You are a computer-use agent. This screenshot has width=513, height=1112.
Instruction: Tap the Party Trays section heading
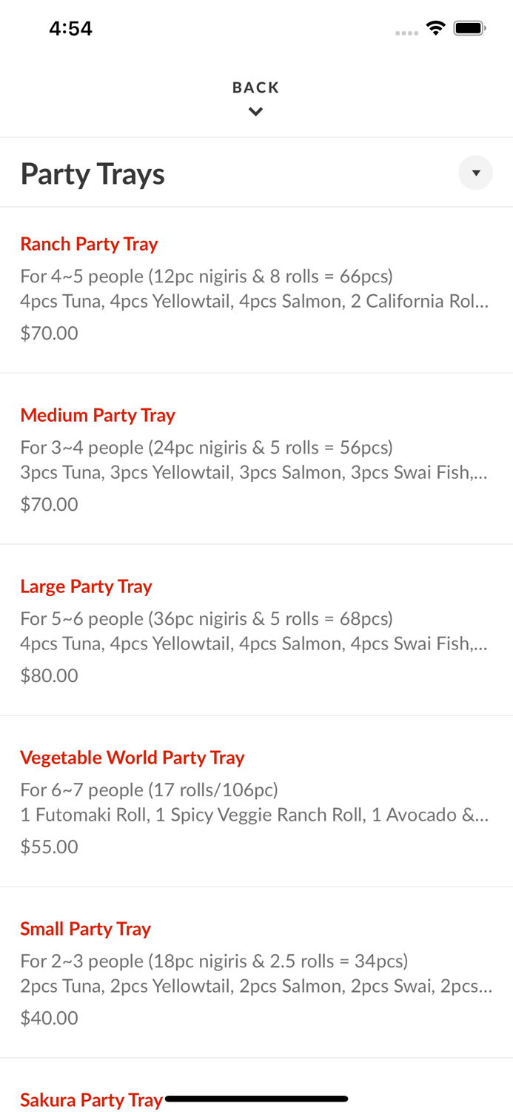(x=93, y=173)
